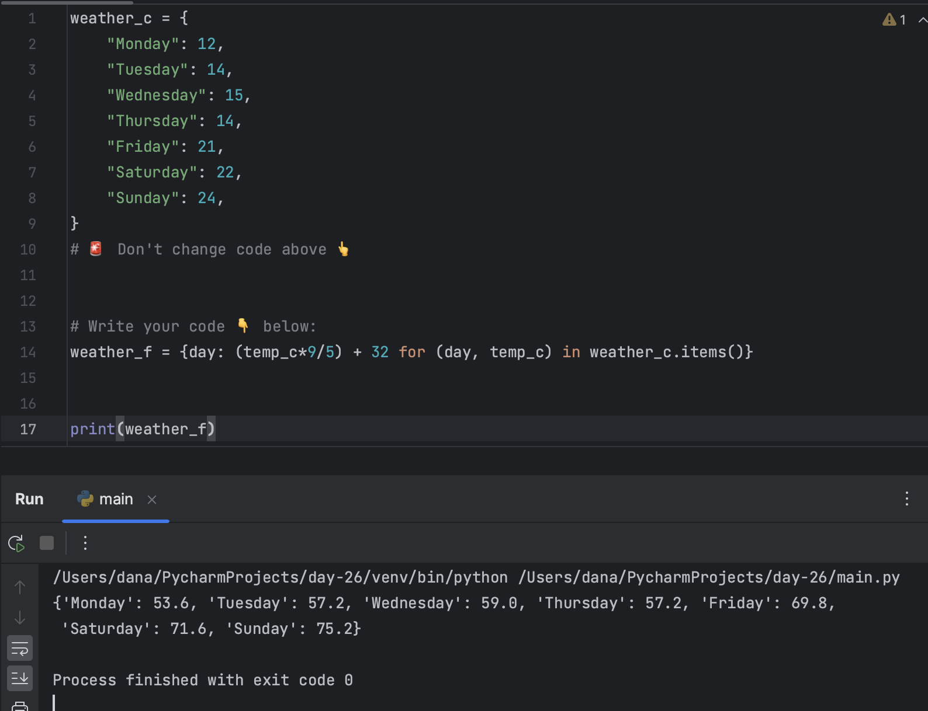Click the interpreter path /Users/dana/PycharmProjects/day-26/venv/bin/python
This screenshot has width=928, height=711.
click(281, 577)
